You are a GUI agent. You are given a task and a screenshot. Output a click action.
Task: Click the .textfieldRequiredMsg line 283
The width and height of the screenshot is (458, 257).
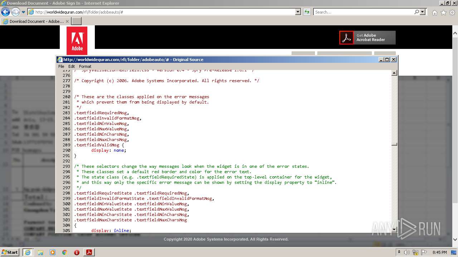(x=102, y=113)
